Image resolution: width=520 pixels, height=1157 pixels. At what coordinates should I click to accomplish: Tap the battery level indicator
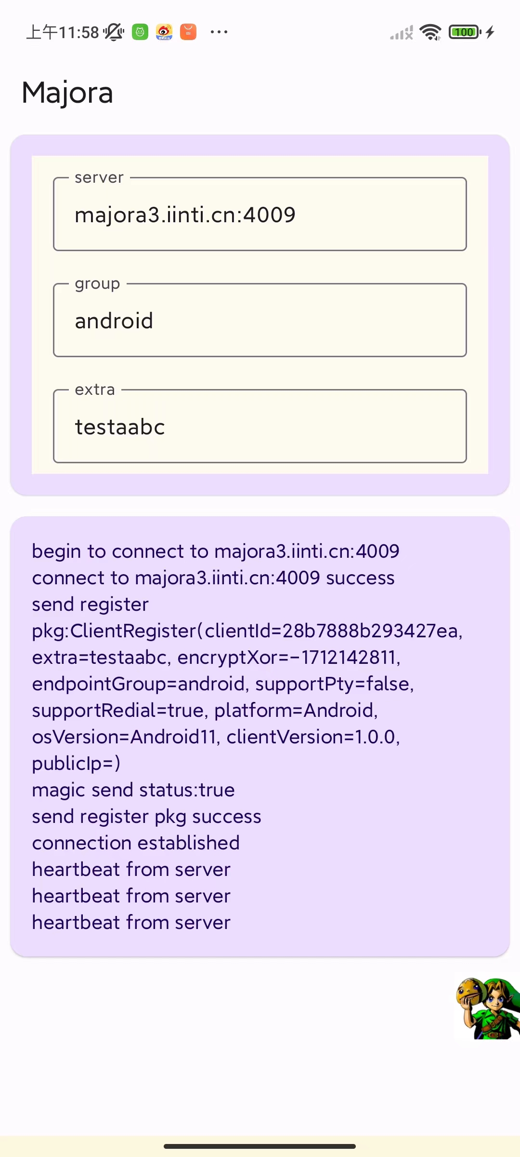(x=464, y=32)
